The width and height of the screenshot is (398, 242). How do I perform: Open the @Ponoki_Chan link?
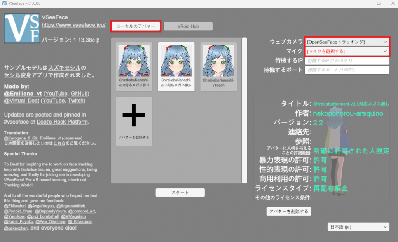pos(18,211)
